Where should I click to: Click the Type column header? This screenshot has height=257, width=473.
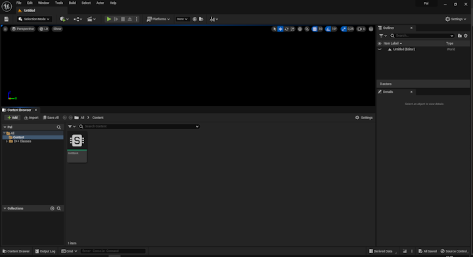point(449,43)
